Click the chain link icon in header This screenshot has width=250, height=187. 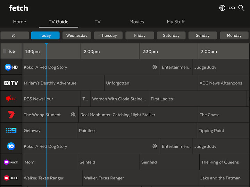pyautogui.click(x=232, y=8)
